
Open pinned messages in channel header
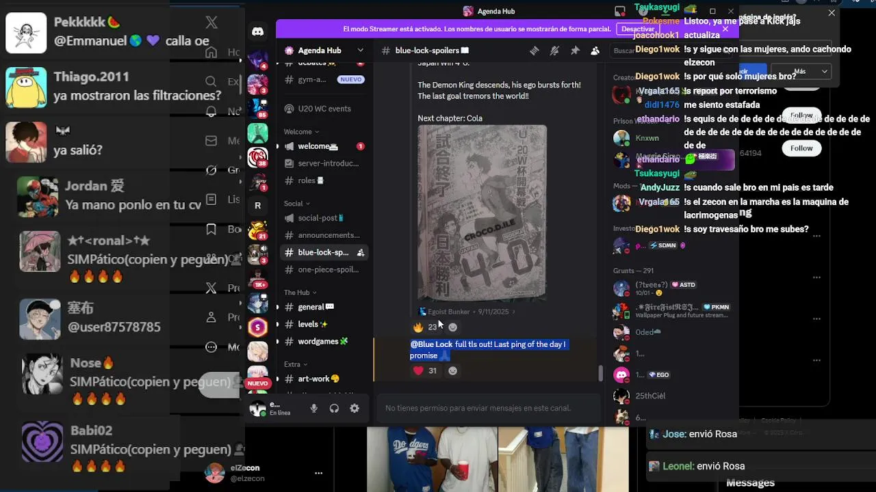coord(575,51)
